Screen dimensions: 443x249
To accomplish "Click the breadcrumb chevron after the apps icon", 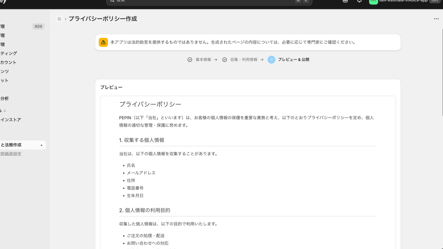I will point(66,18).
